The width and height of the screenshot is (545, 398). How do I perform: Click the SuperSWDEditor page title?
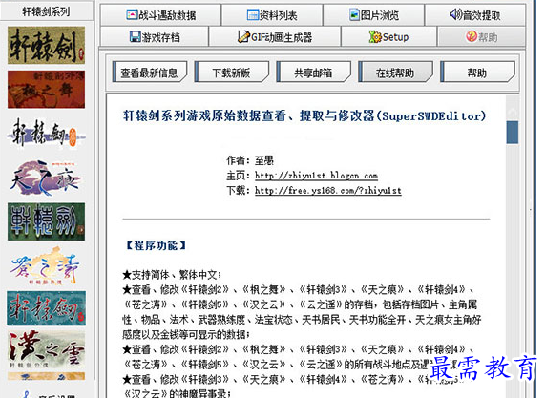click(304, 115)
